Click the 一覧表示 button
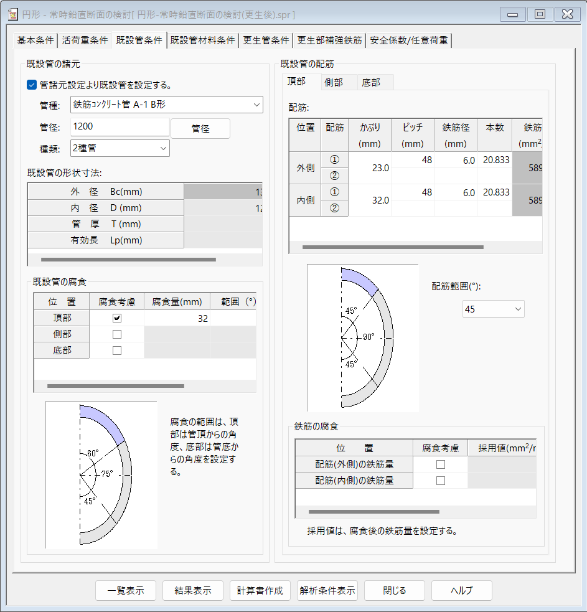 (x=126, y=591)
